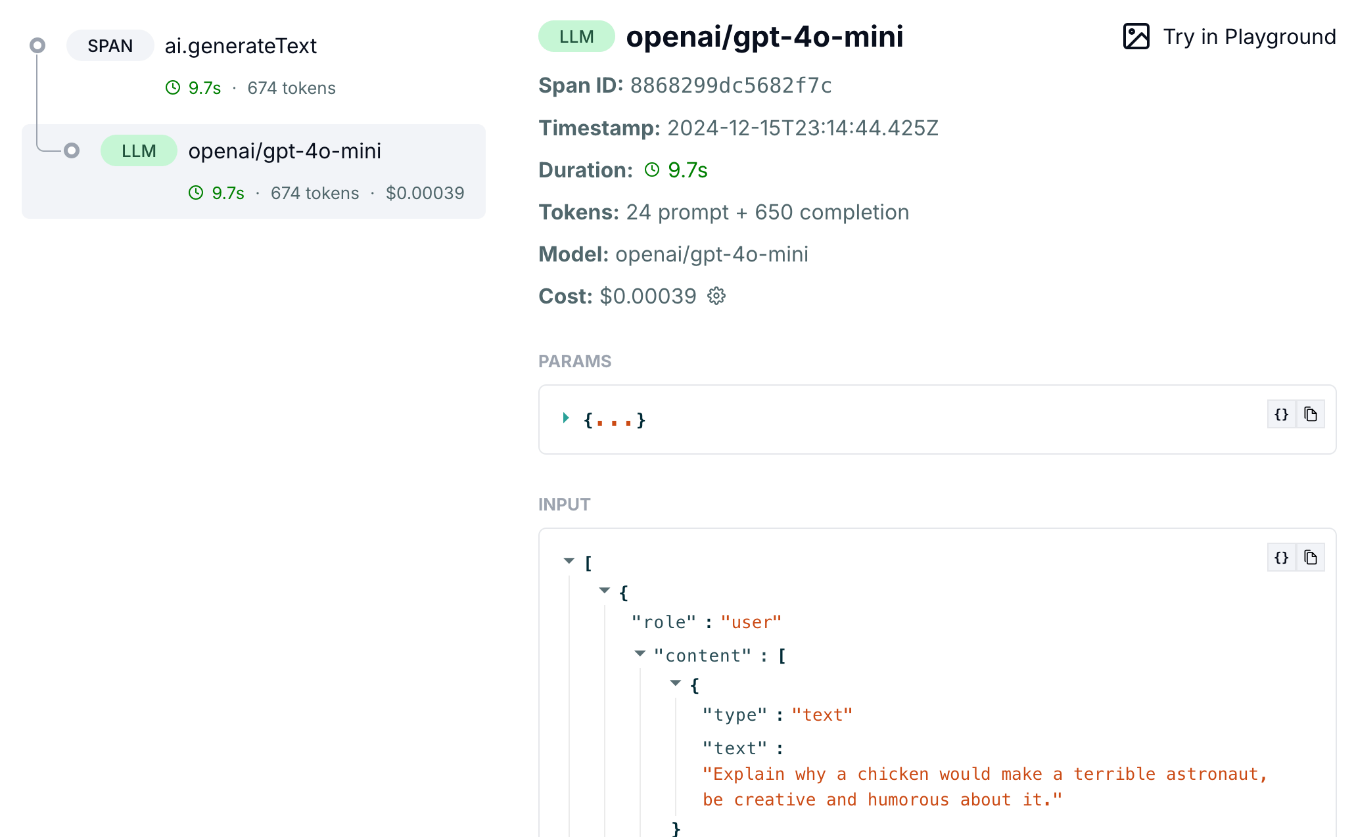Copy the PARAMS JSON to clipboard
1354x837 pixels.
tap(1310, 415)
